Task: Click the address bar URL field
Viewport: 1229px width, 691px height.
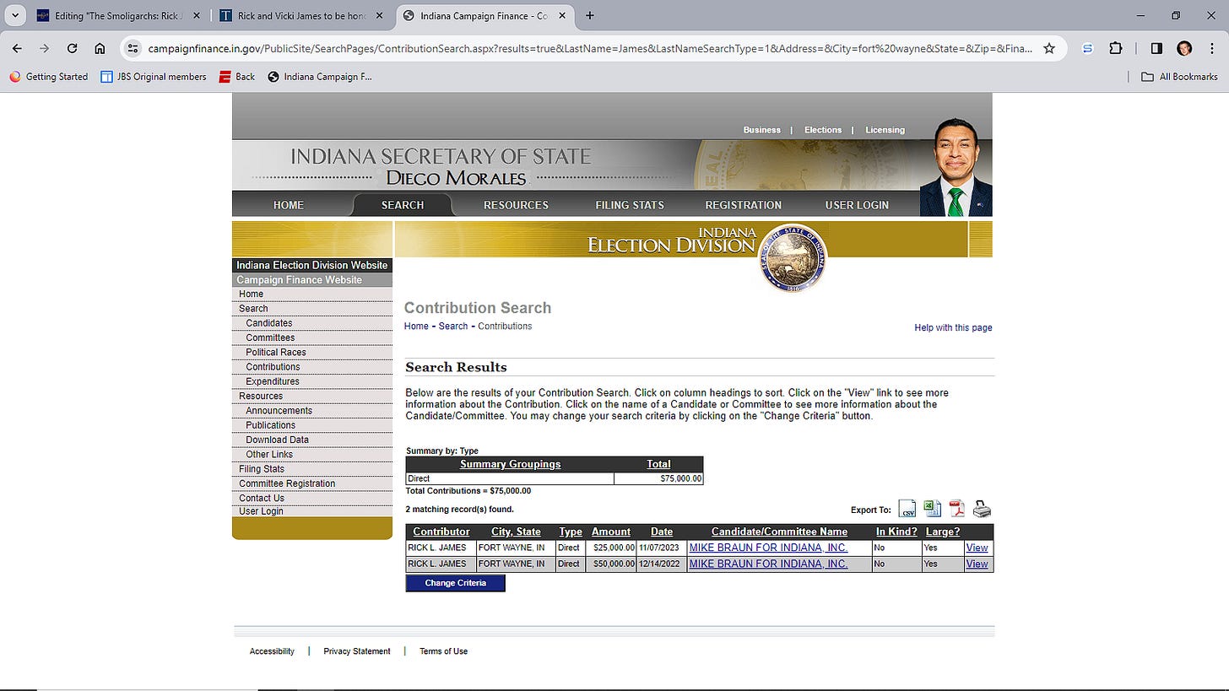Action: tap(589, 48)
